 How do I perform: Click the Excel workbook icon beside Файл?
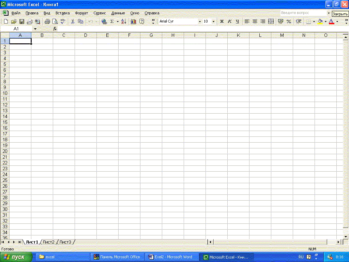pyautogui.click(x=5, y=13)
